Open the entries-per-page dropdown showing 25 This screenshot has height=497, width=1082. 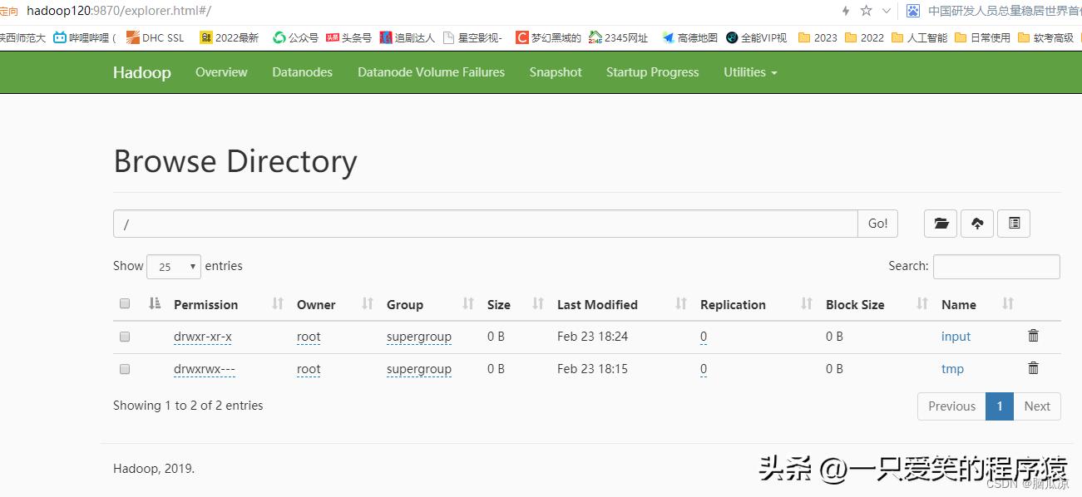point(173,266)
